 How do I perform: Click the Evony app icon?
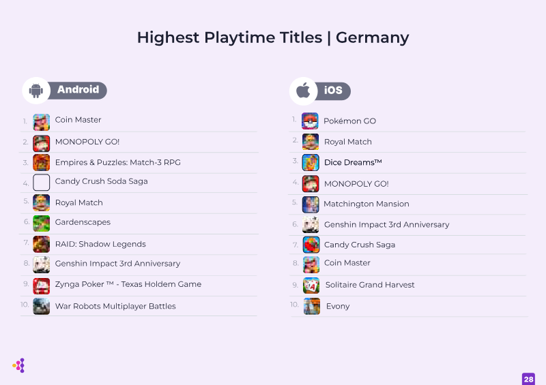[312, 307]
